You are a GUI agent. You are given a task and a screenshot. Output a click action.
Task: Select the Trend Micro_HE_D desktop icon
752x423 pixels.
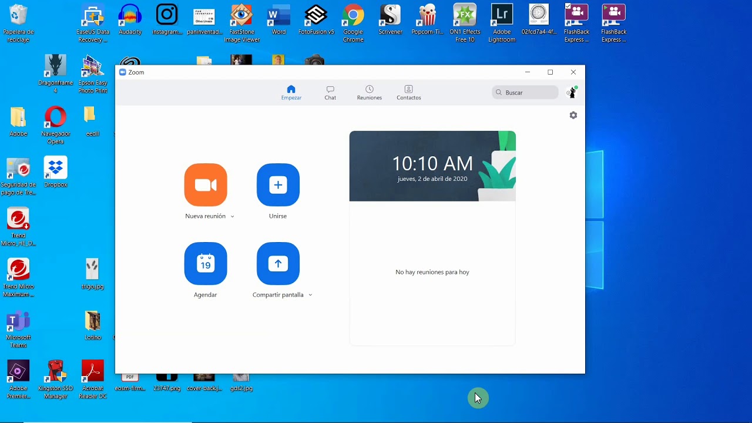click(x=18, y=227)
